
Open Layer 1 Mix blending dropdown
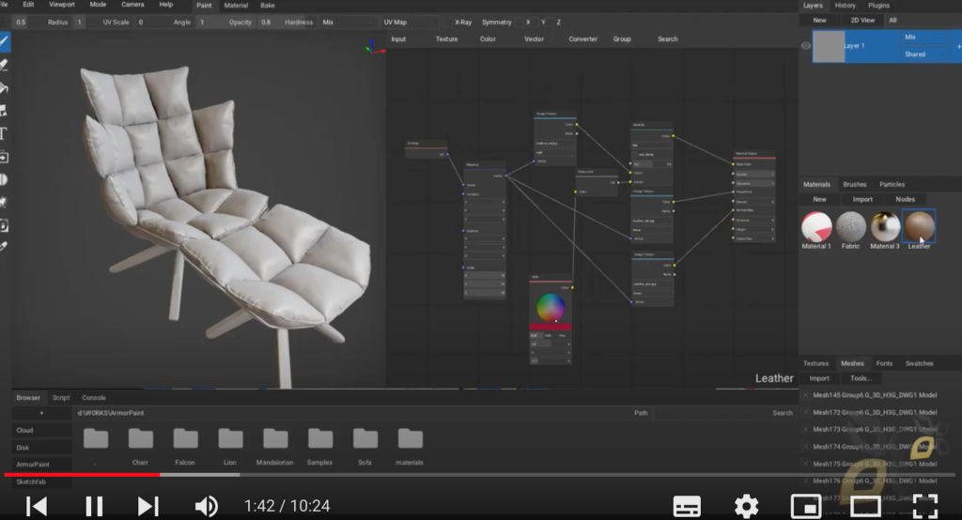(x=924, y=38)
